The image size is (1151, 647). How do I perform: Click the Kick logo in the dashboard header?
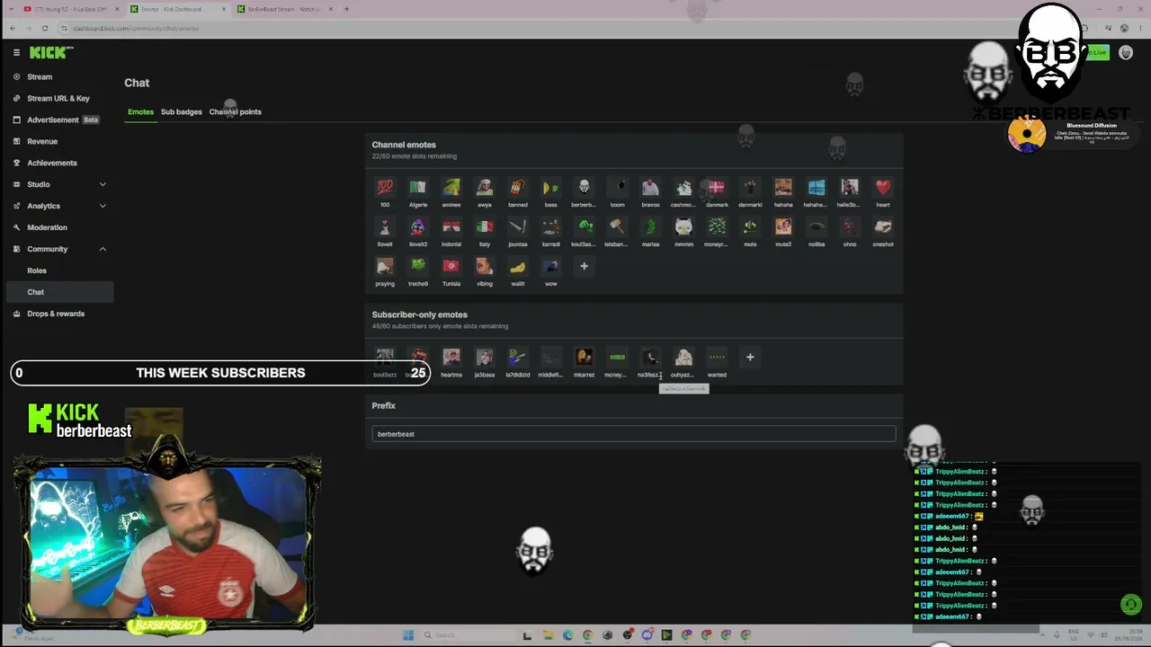(x=47, y=53)
